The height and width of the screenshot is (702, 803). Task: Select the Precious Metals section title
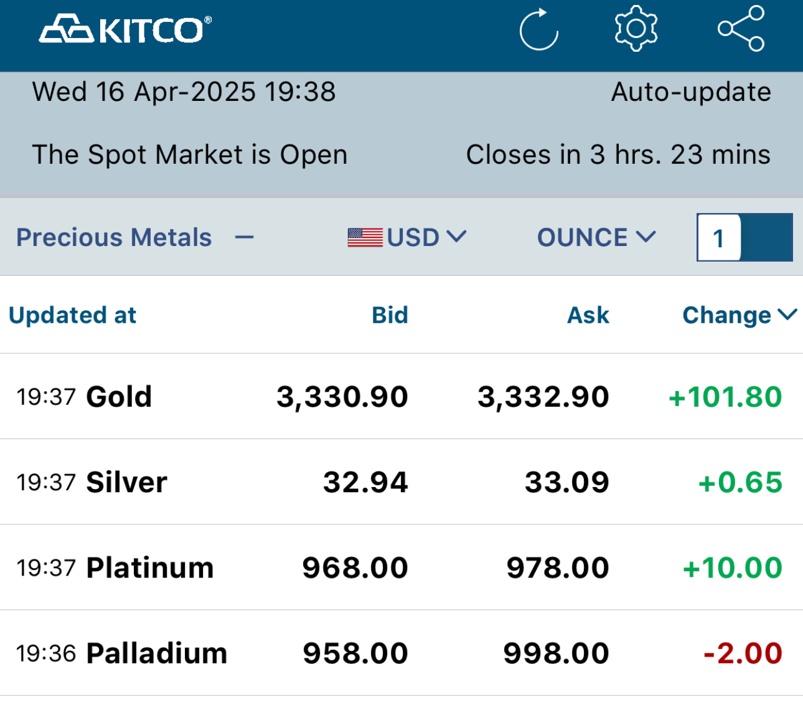(114, 237)
